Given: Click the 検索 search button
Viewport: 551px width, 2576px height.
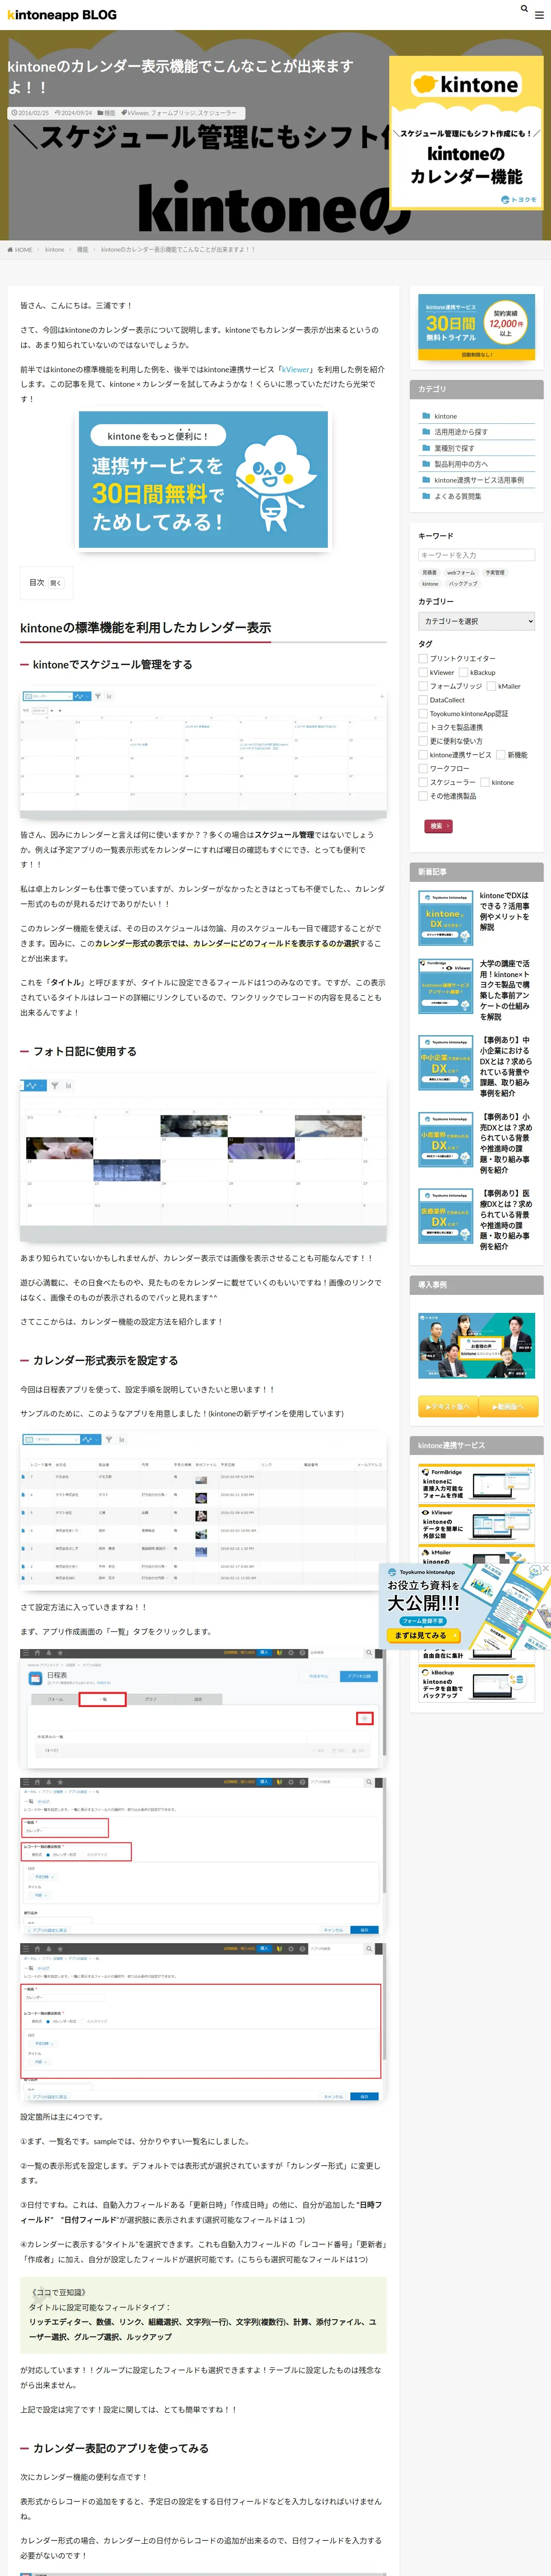Looking at the screenshot, I should pos(438,826).
